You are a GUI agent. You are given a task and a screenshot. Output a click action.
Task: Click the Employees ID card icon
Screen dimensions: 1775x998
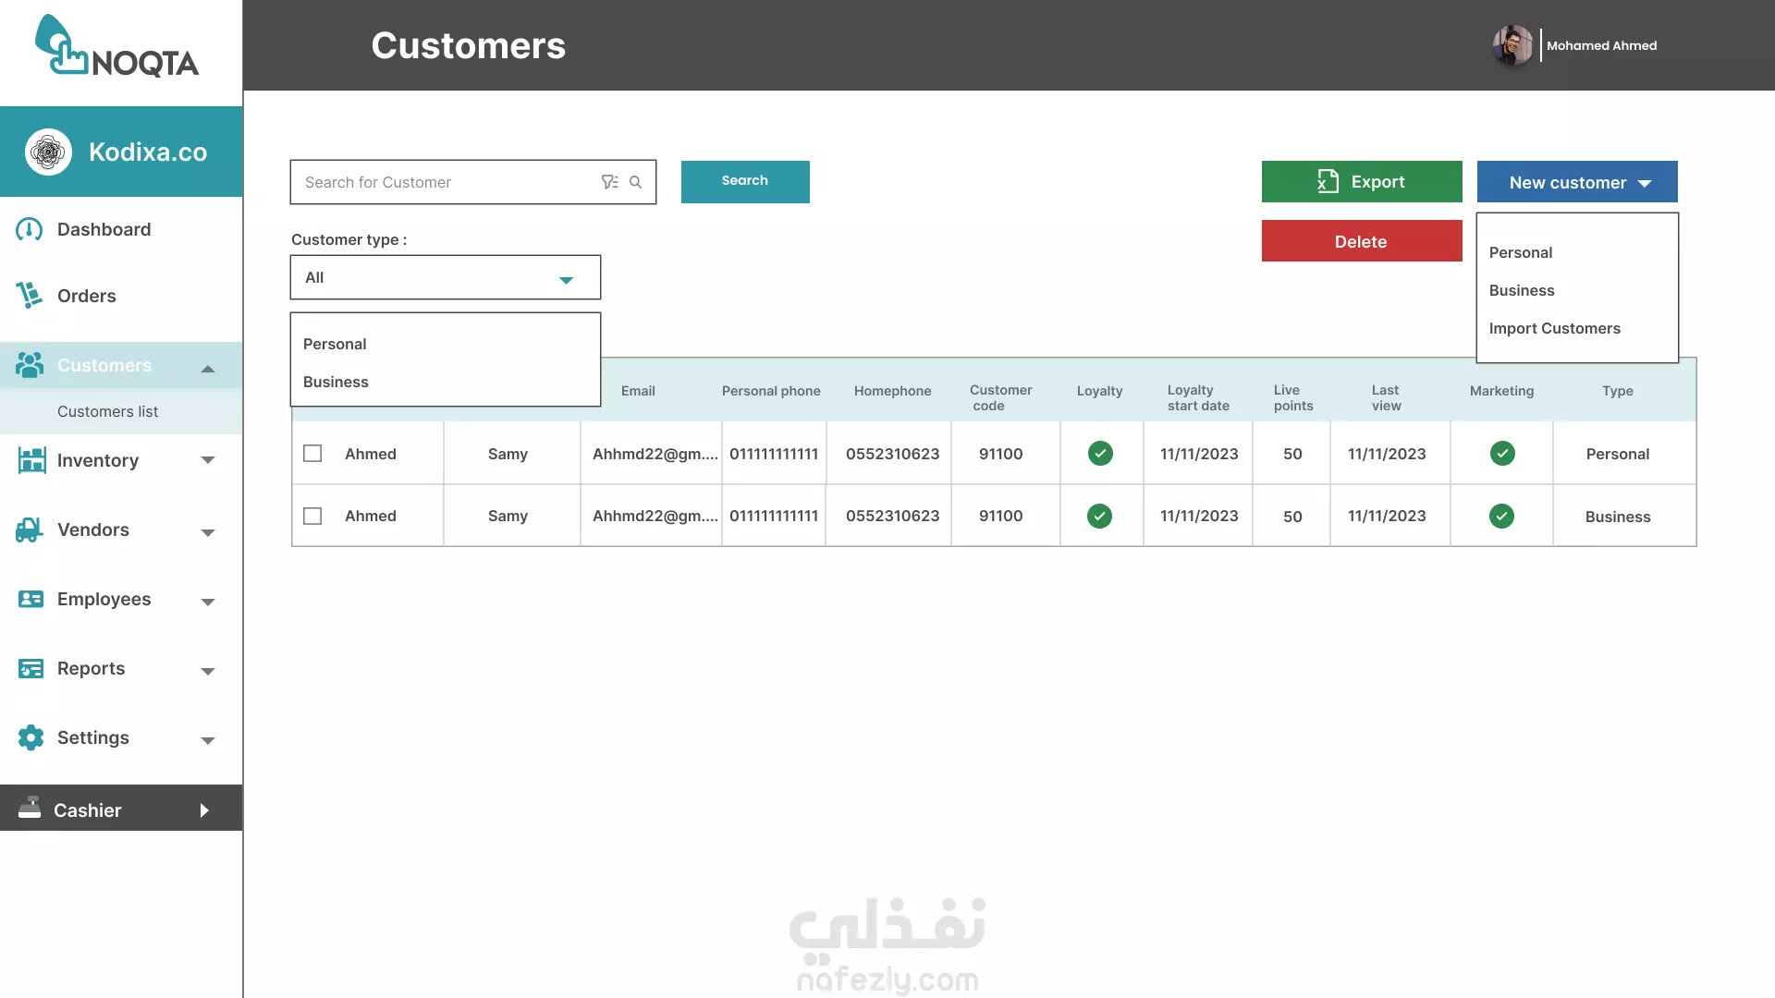click(x=31, y=599)
